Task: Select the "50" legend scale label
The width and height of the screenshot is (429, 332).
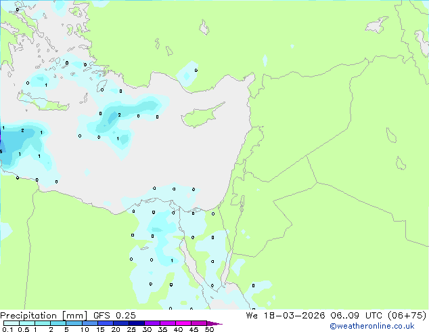Action: tap(209, 329)
